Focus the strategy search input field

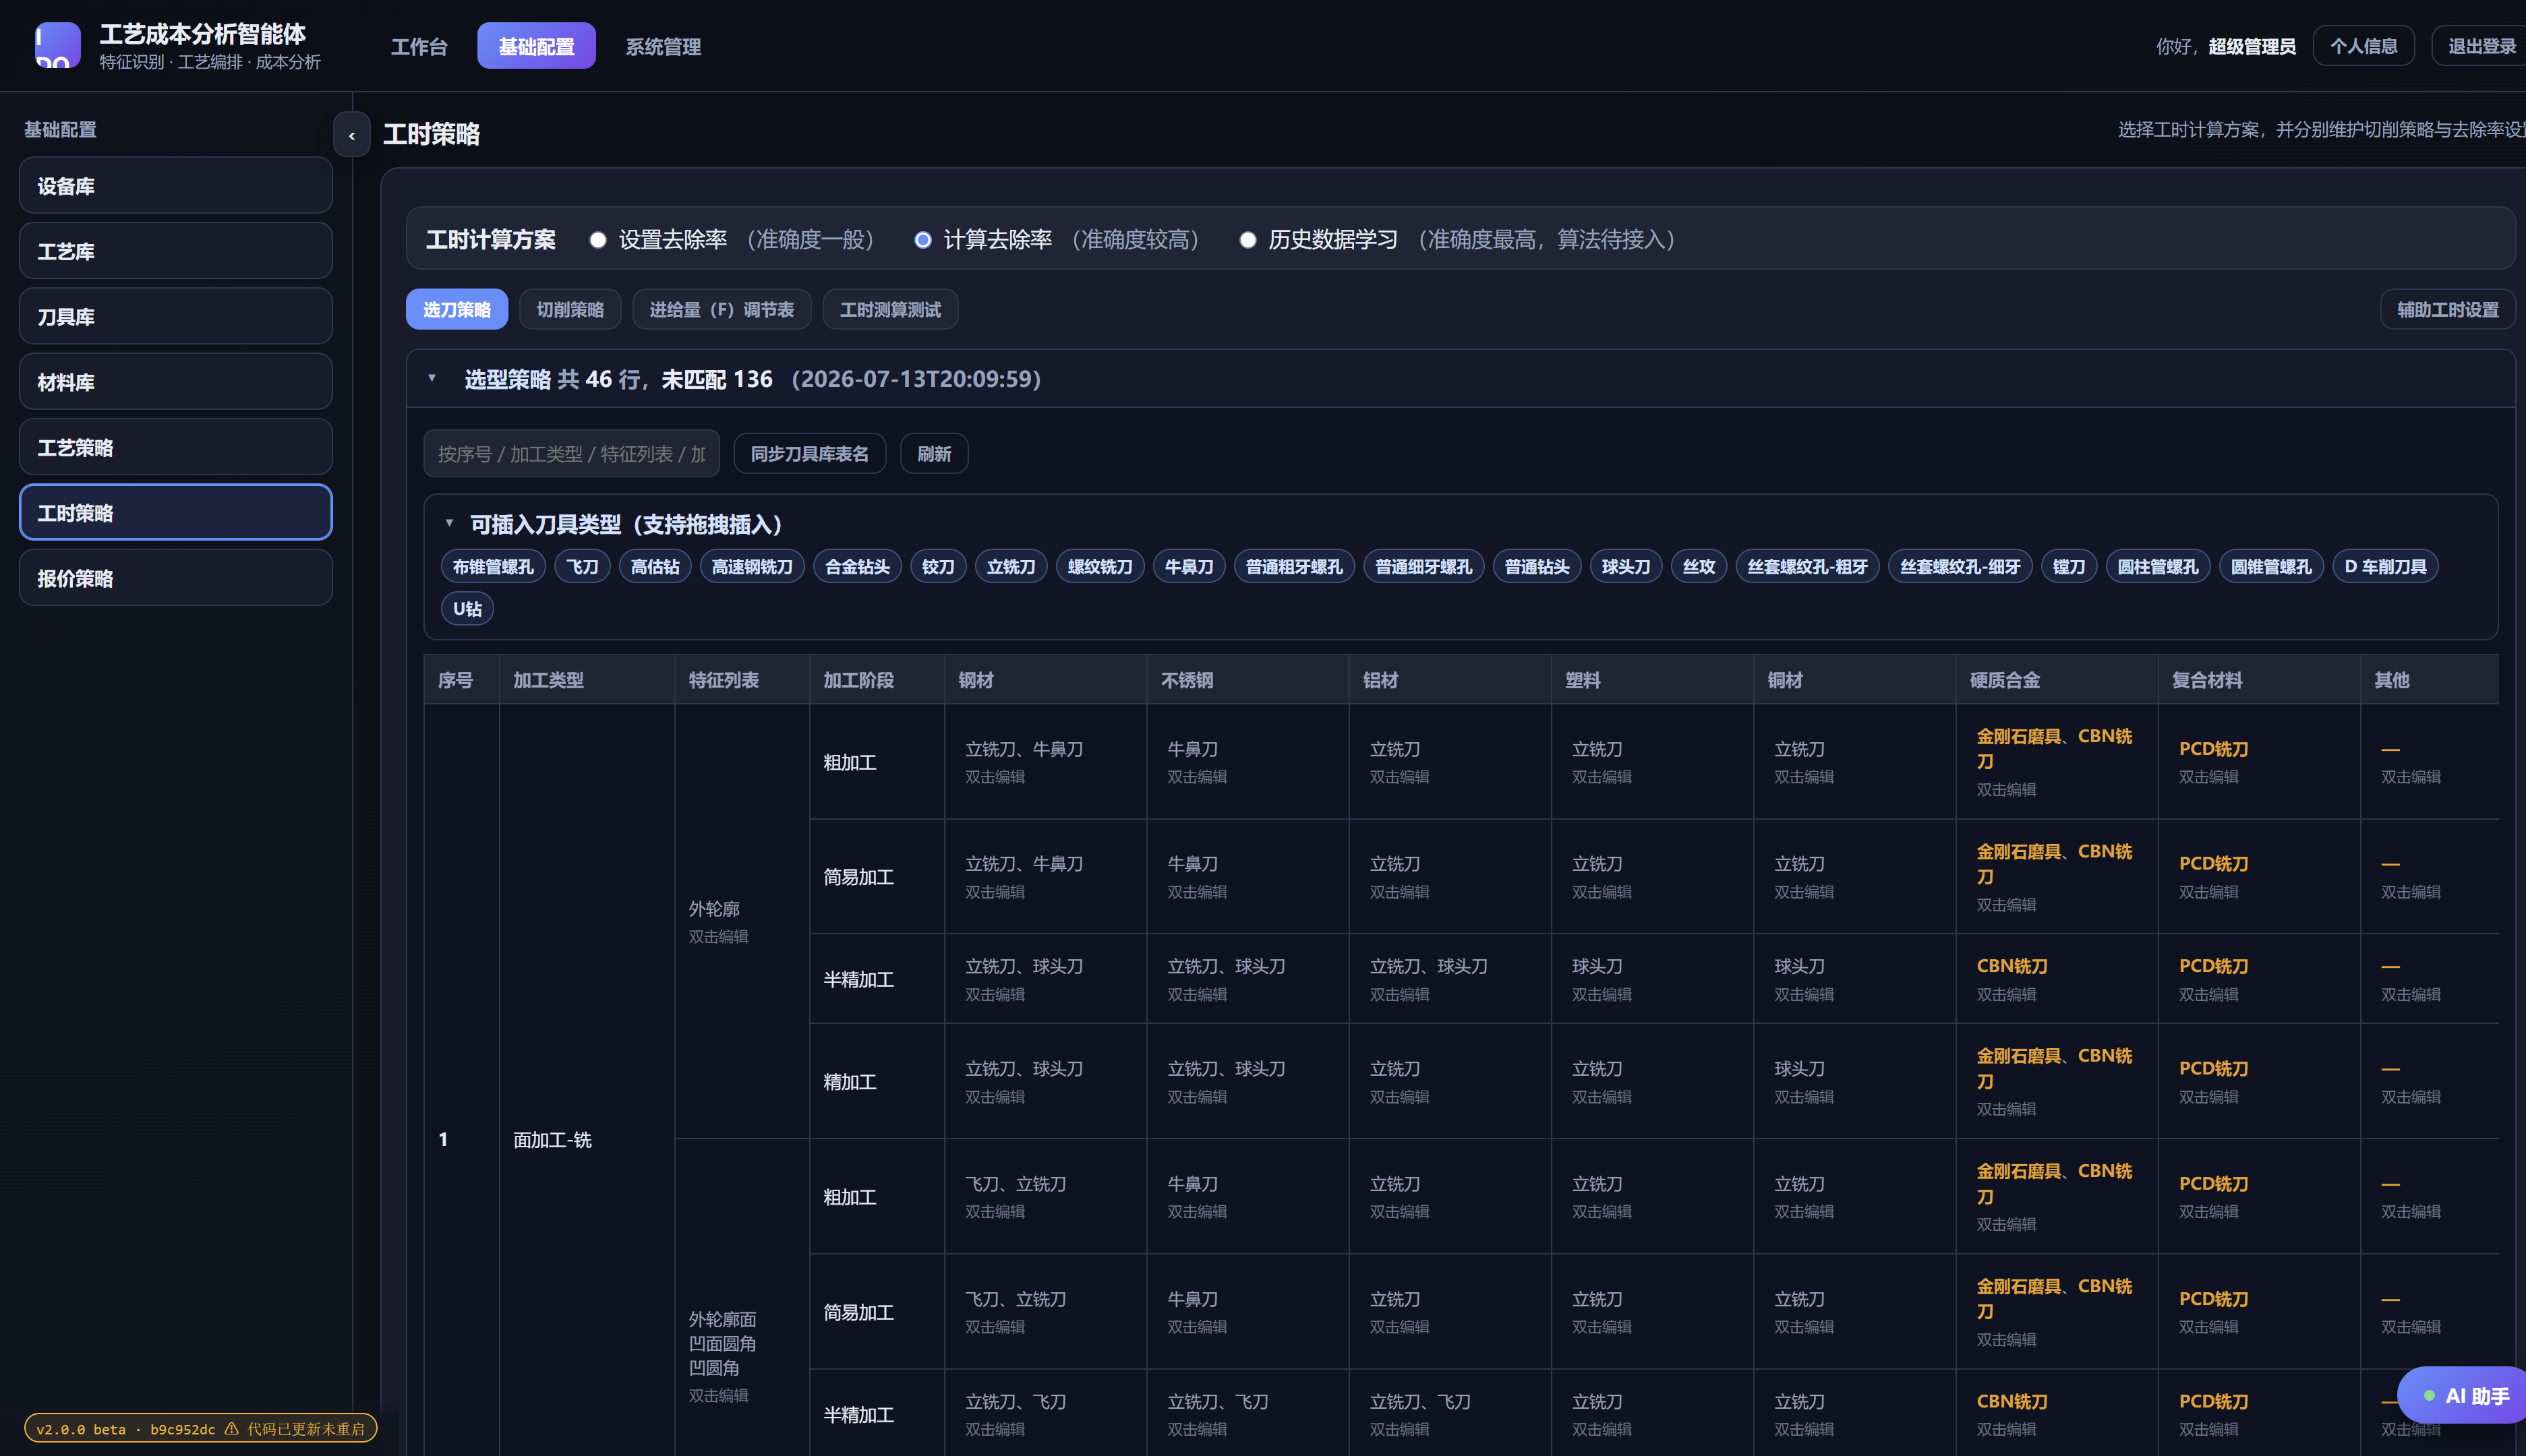pyautogui.click(x=571, y=454)
